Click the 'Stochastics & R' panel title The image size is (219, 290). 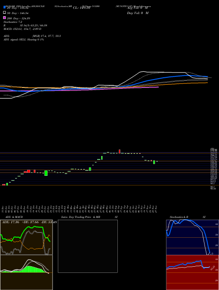[x=179, y=217]
